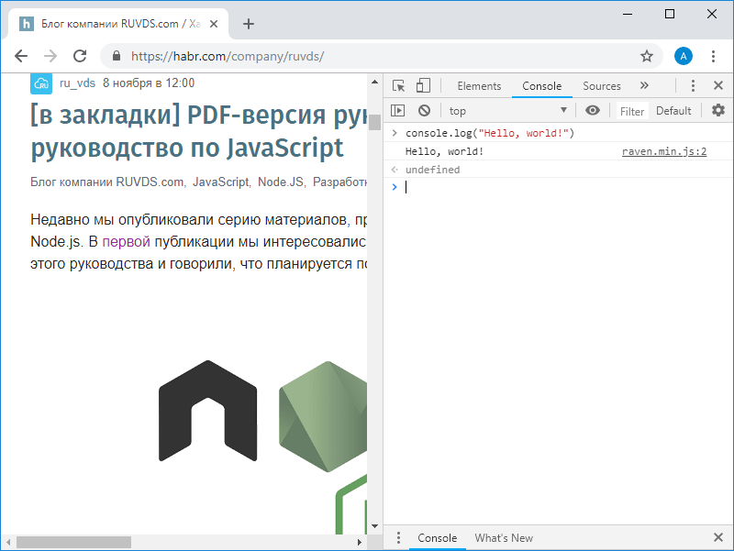
Task: Click the inspect element picker icon
Action: coord(398,86)
